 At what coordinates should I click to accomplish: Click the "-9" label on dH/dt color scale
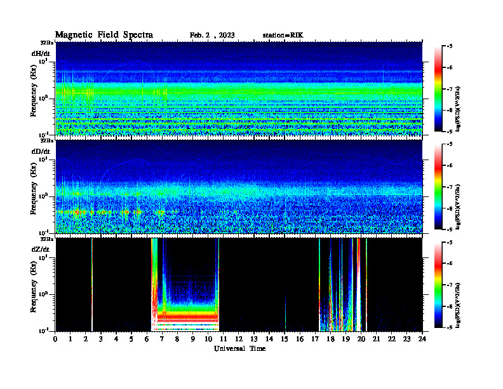pos(450,132)
